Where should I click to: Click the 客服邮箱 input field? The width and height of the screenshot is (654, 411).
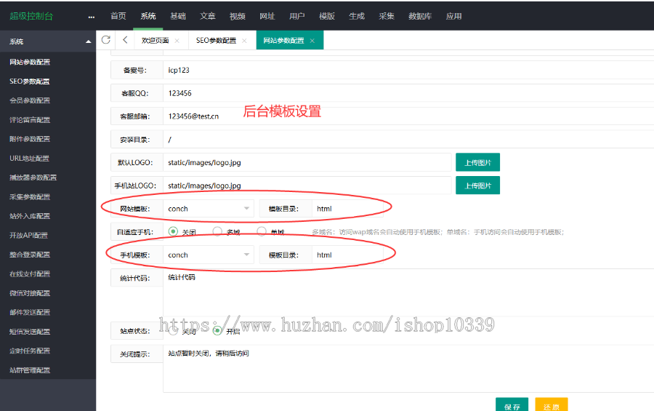point(408,116)
